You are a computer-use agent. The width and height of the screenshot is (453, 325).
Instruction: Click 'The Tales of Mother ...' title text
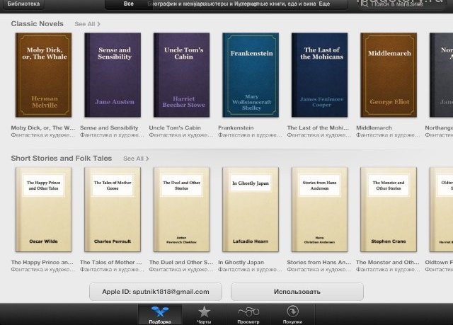(111, 262)
